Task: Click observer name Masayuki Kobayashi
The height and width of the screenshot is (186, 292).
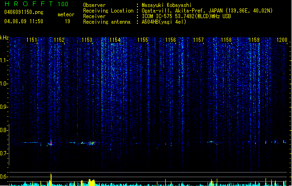Action: [x=167, y=5]
